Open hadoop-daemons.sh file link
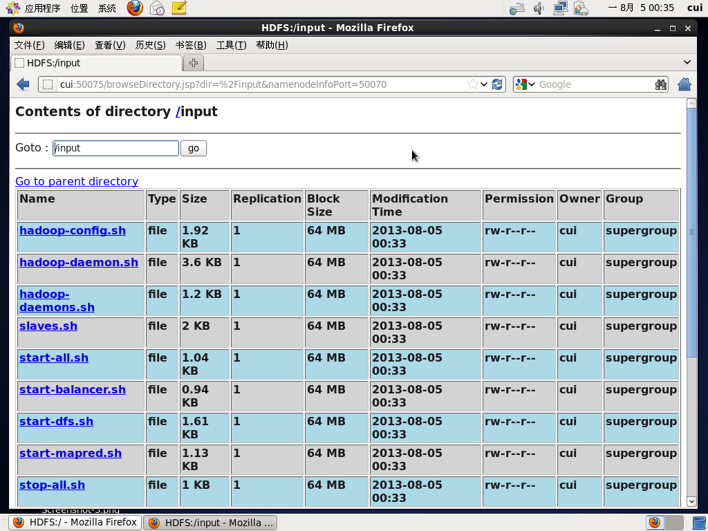The image size is (708, 531). (57, 301)
